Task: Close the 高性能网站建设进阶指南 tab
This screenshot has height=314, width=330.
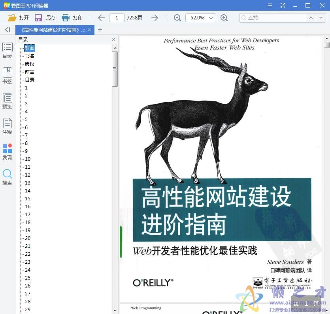Action: coord(89,30)
